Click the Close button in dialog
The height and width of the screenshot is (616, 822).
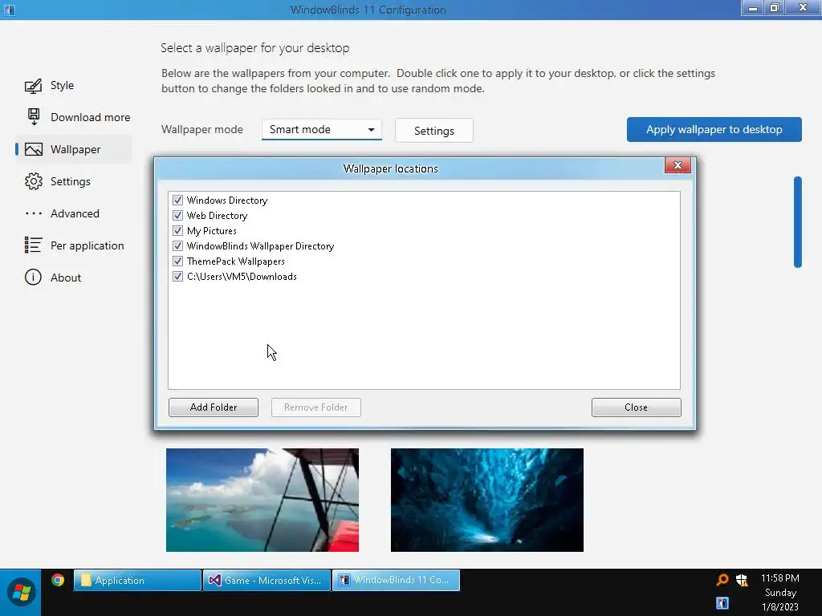(636, 407)
